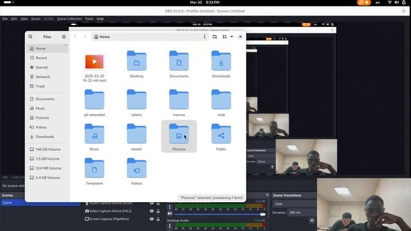
Task: Select the Desktop folder icon
Action: [x=137, y=64]
